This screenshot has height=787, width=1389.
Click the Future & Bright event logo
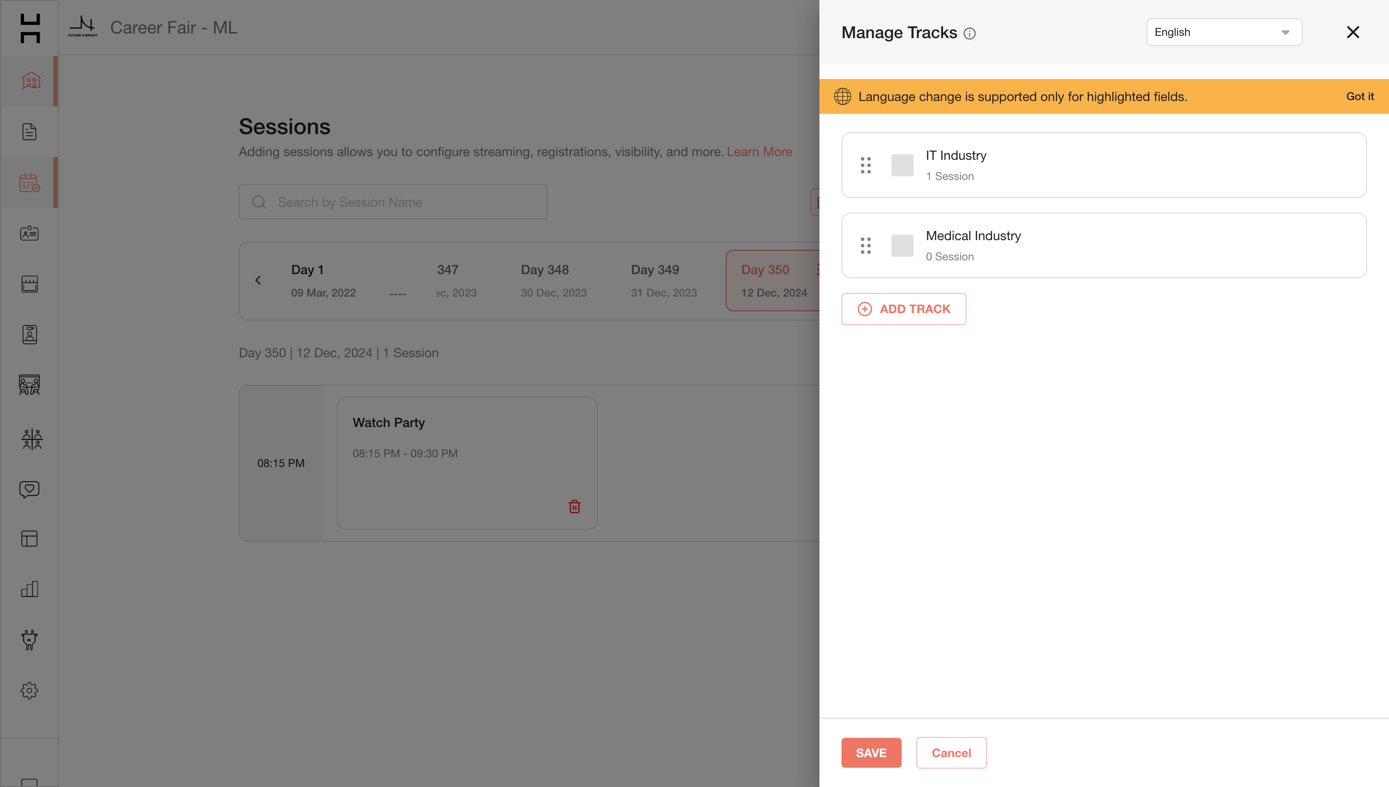(83, 27)
